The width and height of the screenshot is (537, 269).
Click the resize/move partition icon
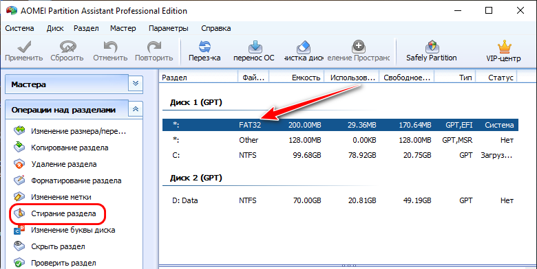point(19,131)
